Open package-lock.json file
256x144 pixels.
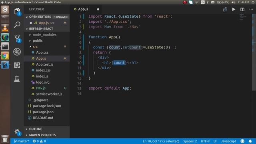[47, 106]
